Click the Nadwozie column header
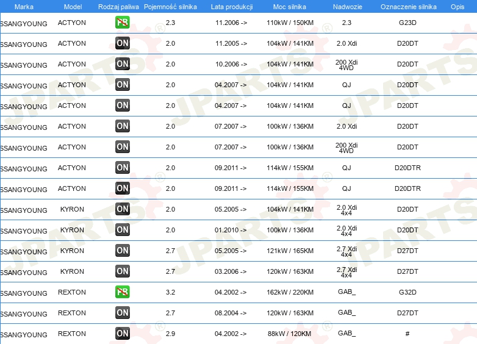Image resolution: width=477 pixels, height=344 pixels. (346, 7)
